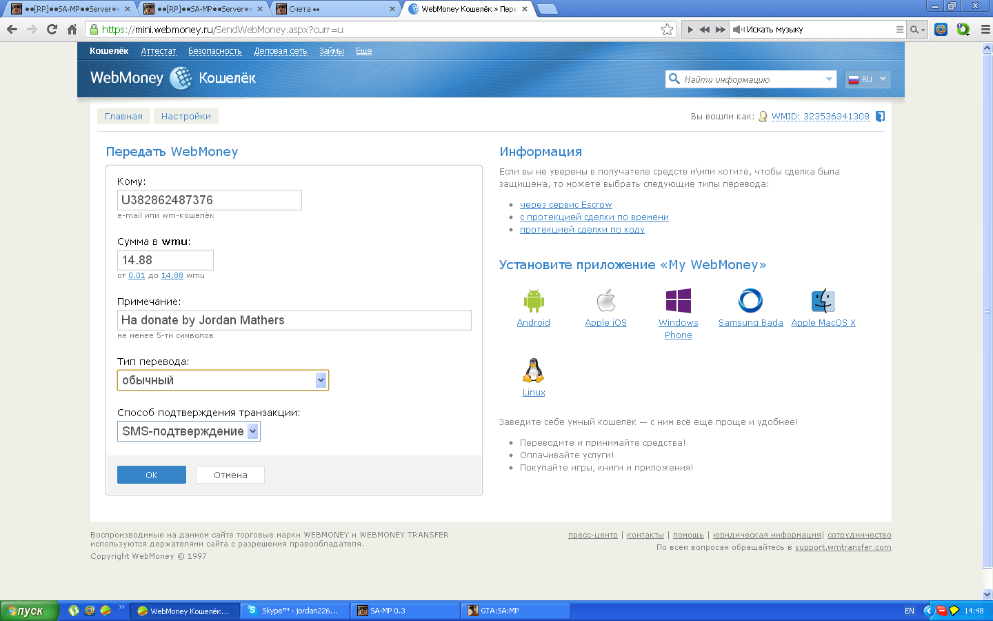Reload the page with refresh icon
This screenshot has width=993, height=621.
52,30
